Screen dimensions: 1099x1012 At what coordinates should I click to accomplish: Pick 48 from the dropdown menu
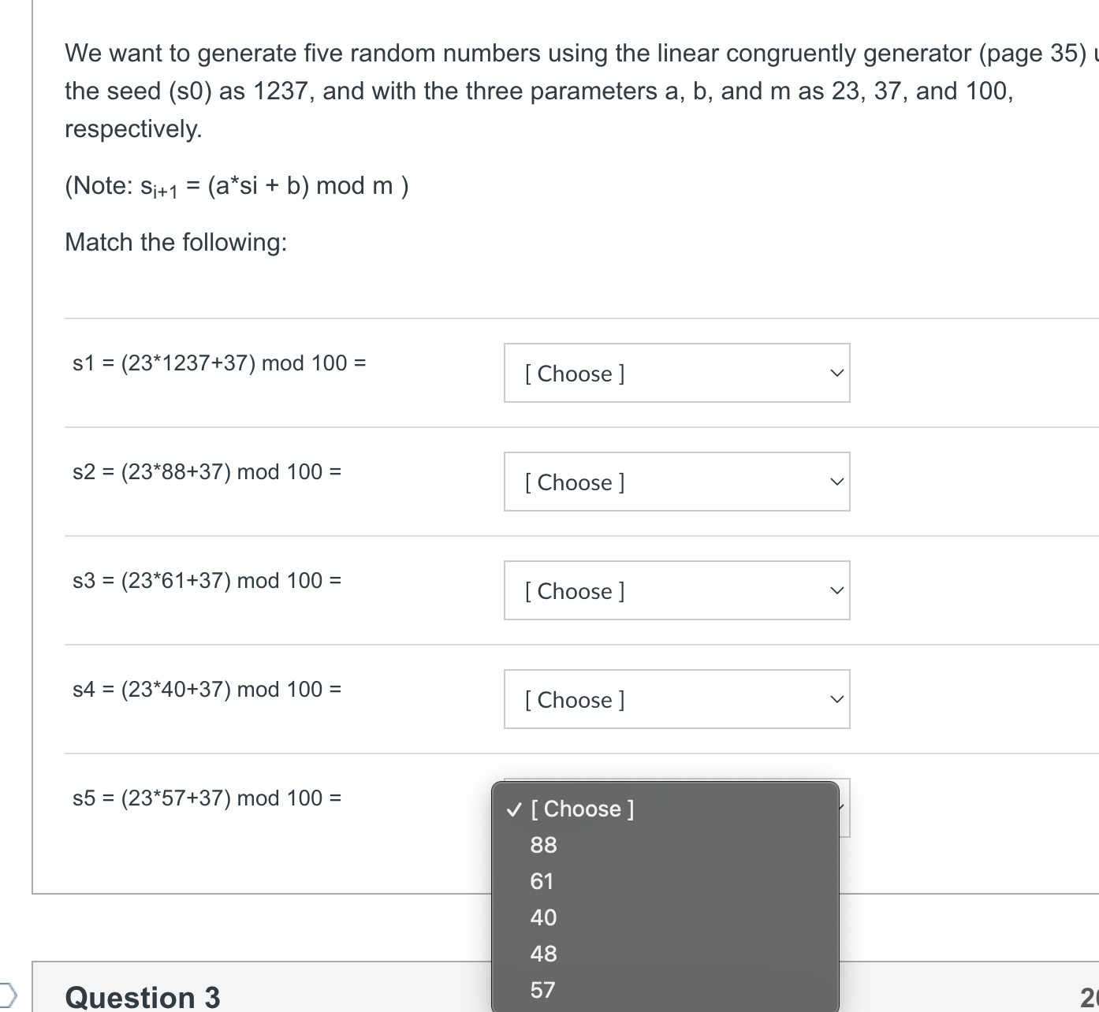coord(665,954)
